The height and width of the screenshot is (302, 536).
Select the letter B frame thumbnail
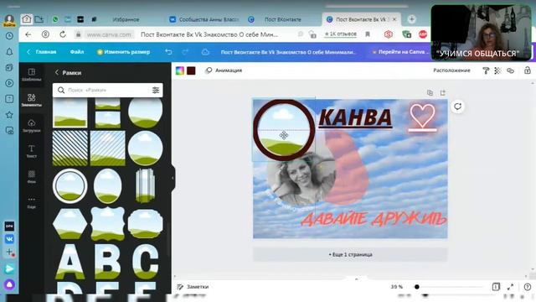[108, 261]
